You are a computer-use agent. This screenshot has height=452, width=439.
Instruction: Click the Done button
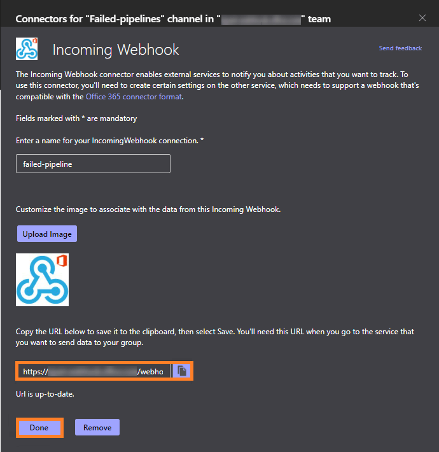click(x=39, y=428)
